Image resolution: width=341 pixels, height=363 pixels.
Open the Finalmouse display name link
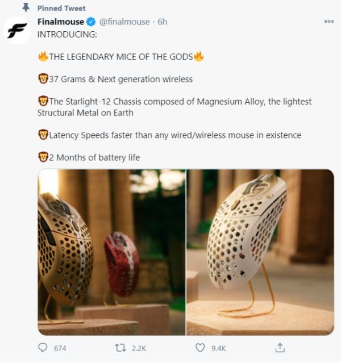[60, 22]
